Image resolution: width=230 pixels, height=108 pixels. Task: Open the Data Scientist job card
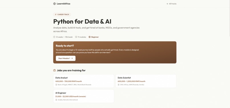pyautogui.click(x=146, y=81)
